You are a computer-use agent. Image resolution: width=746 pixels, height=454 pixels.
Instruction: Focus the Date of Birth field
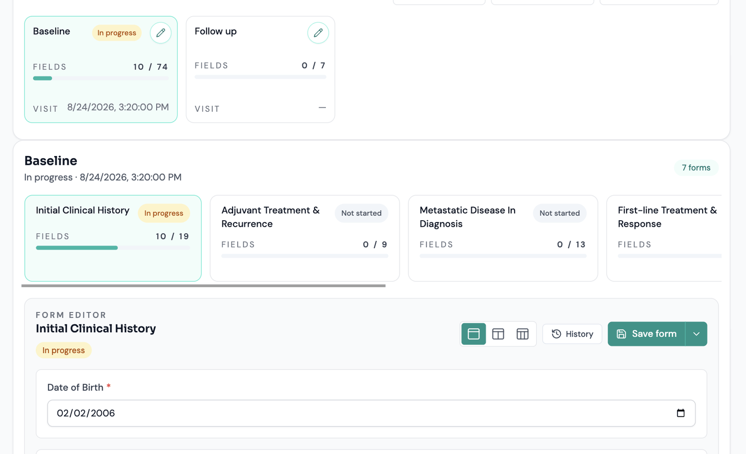371,413
